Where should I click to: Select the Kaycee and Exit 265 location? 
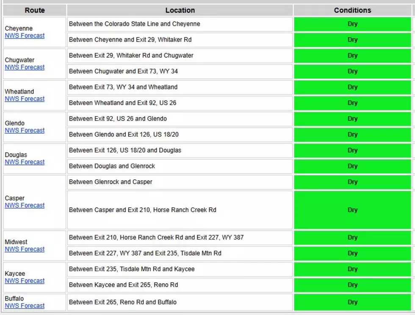pos(180,285)
